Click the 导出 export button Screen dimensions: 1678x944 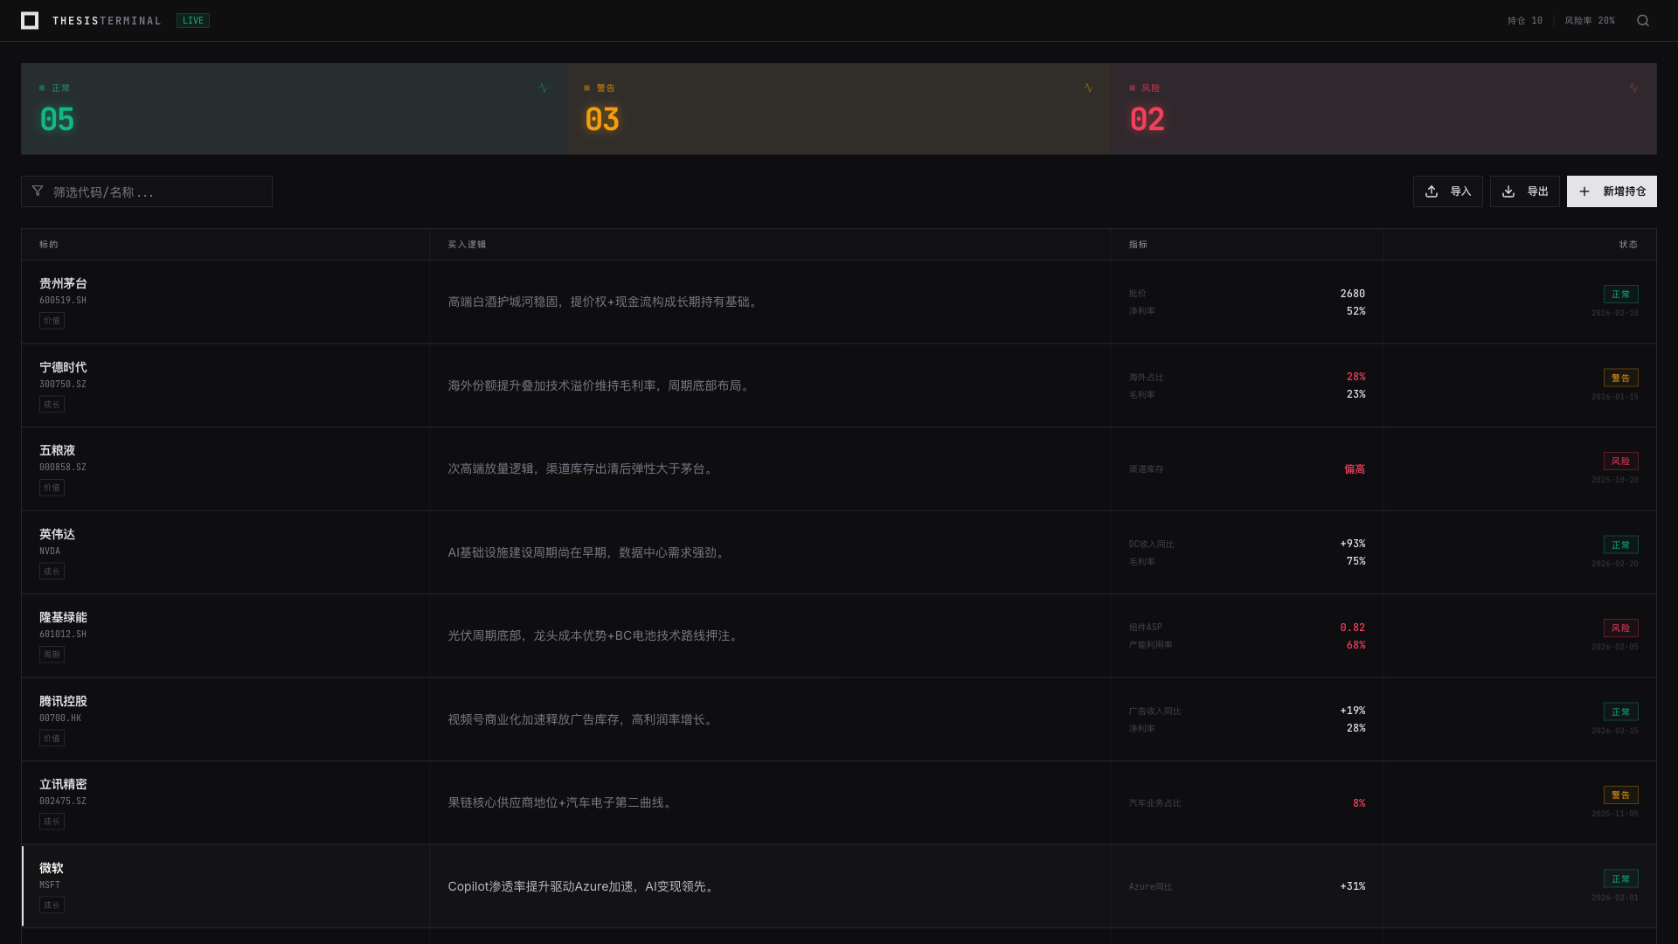pos(1525,191)
